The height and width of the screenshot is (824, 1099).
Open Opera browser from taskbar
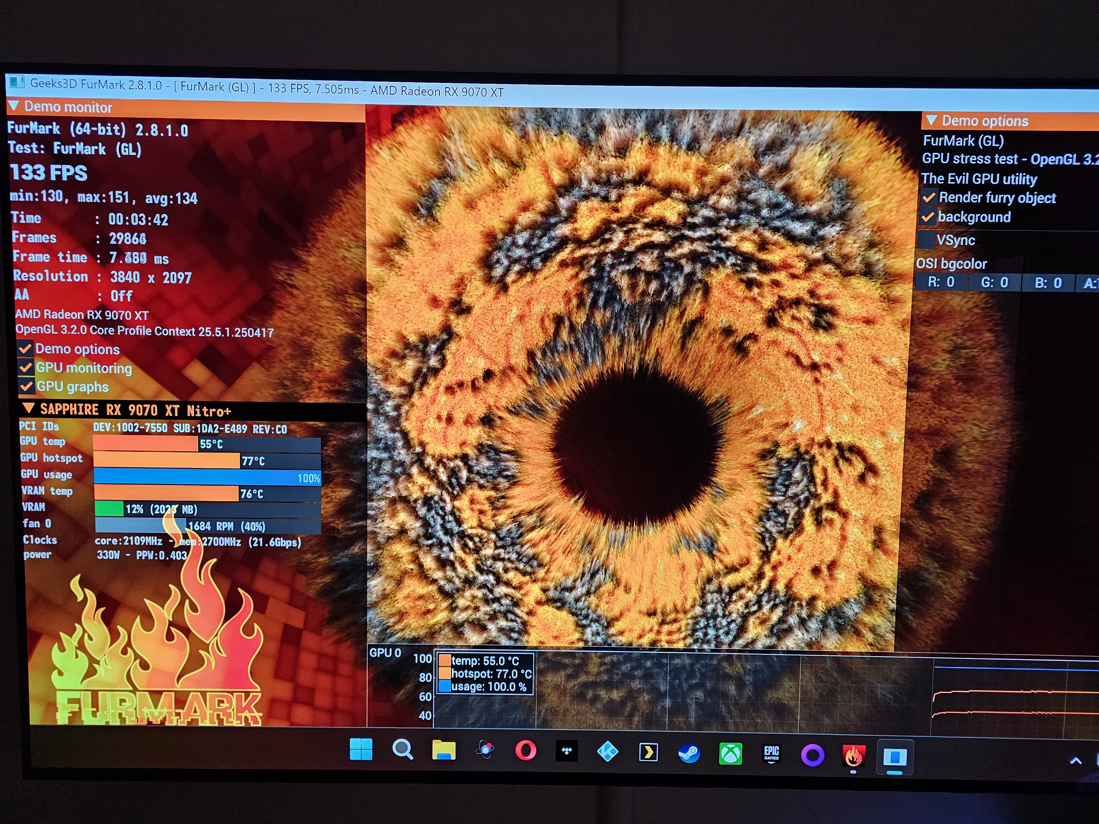(526, 750)
